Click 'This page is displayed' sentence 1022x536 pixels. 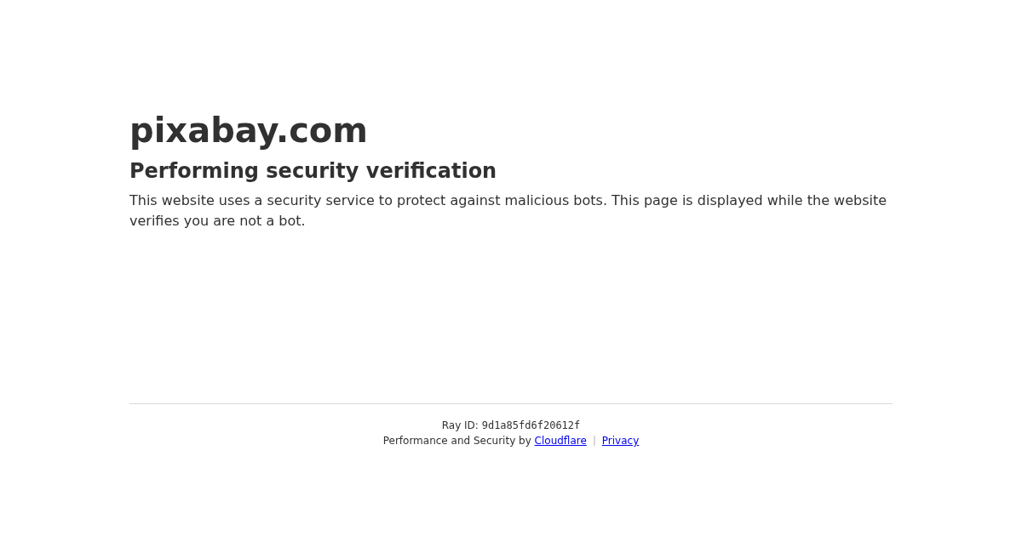click(686, 201)
